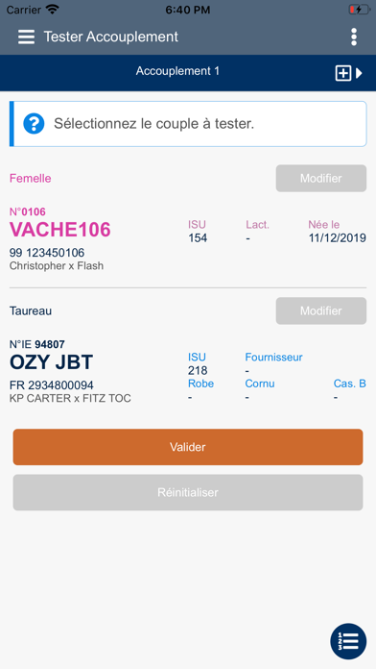Viewport: 376px width, 669px height.
Task: Click Modifier button for Taureau
Action: pos(321,311)
